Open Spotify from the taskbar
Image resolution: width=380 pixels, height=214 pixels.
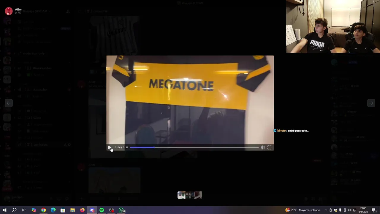(102, 210)
